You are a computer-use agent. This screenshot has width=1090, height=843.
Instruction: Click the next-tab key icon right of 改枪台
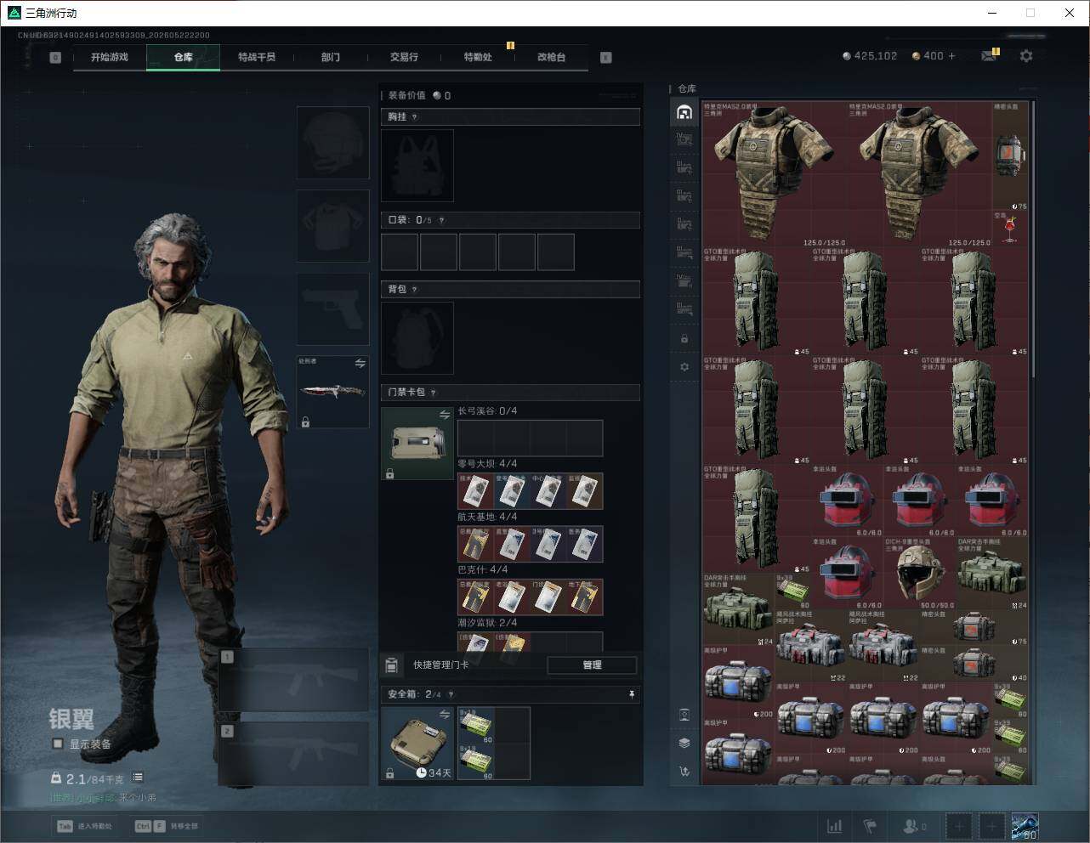(606, 58)
